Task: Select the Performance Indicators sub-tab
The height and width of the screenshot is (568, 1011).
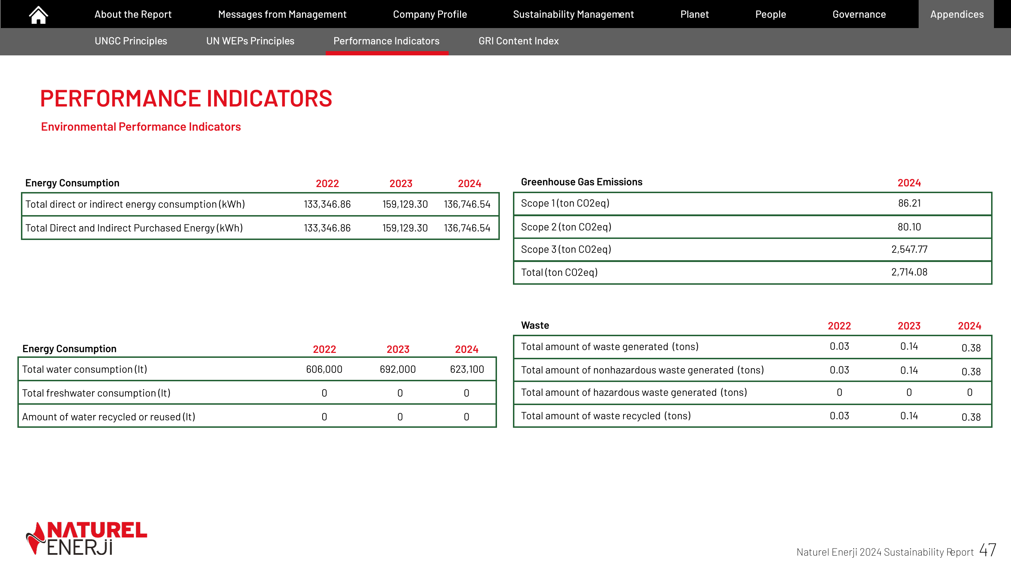Action: coord(386,41)
